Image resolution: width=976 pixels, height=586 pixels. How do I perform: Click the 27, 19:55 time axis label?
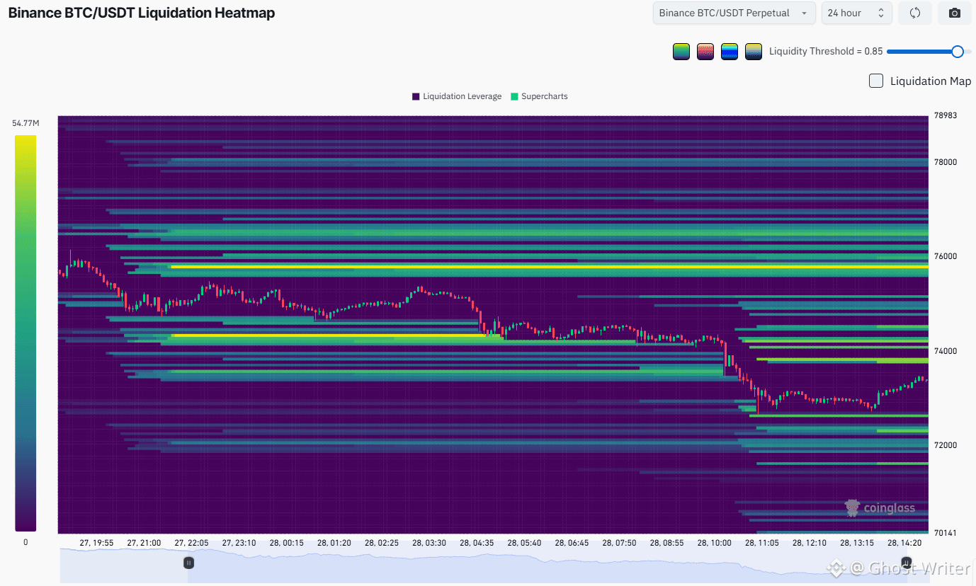(96, 543)
